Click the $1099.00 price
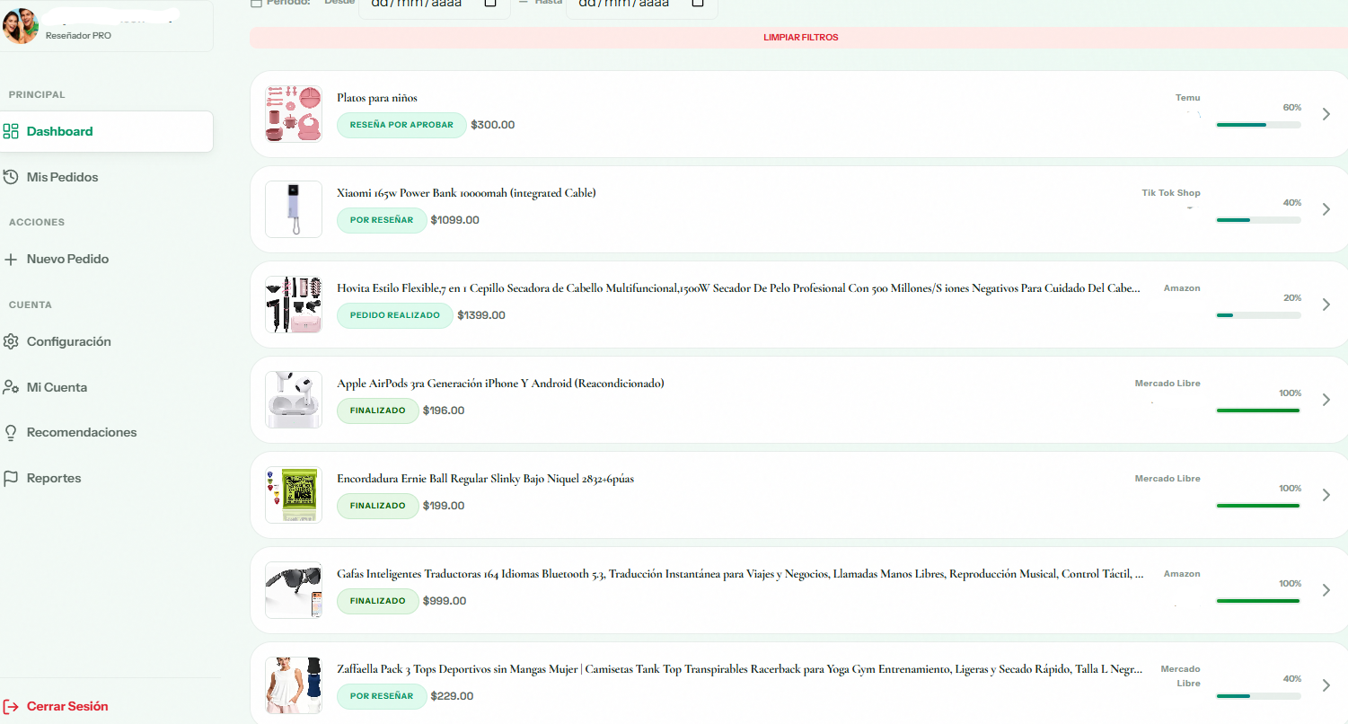Screen dimensions: 1348x724 click(455, 220)
